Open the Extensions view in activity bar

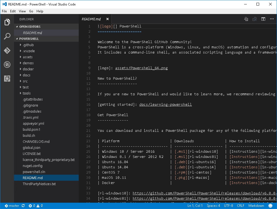[7, 78]
